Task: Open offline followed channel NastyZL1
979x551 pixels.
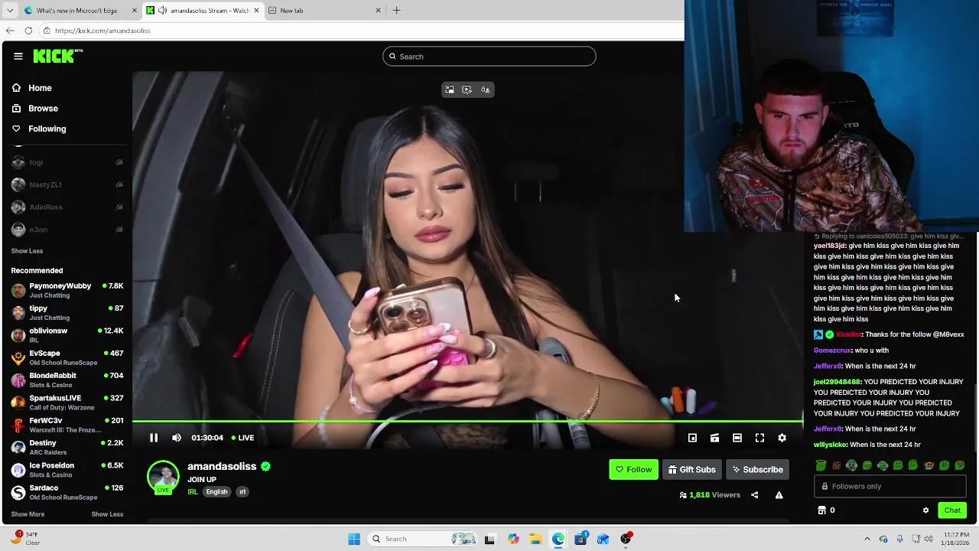Action: [67, 184]
